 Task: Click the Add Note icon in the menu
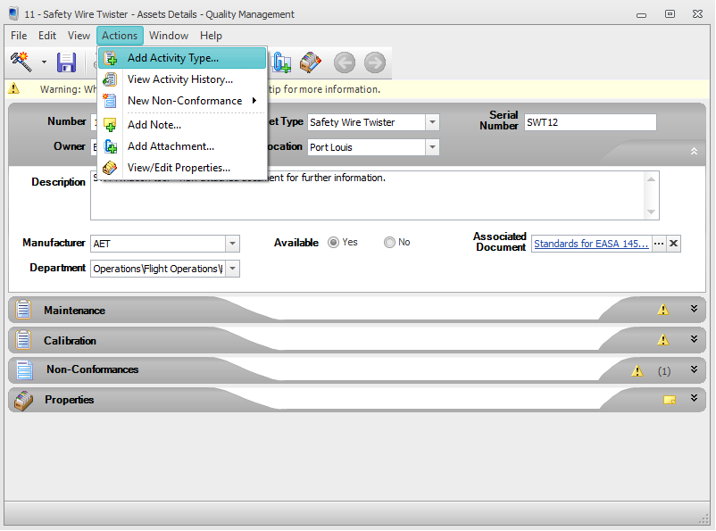pyautogui.click(x=111, y=125)
